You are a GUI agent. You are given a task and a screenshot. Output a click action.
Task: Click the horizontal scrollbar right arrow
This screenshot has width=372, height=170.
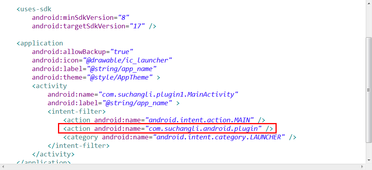[362, 167]
